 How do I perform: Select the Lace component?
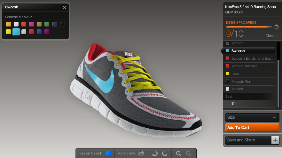pyautogui.click(x=235, y=74)
